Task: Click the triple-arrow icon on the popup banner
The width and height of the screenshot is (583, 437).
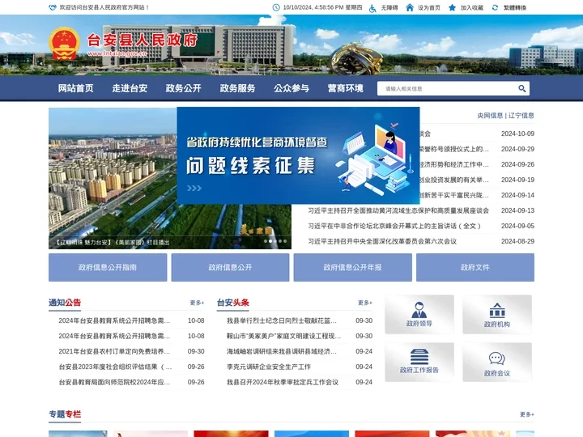Action: click(194, 188)
